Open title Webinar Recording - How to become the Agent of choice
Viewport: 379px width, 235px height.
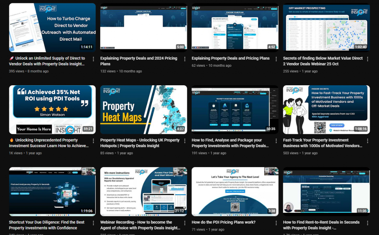click(x=140, y=225)
